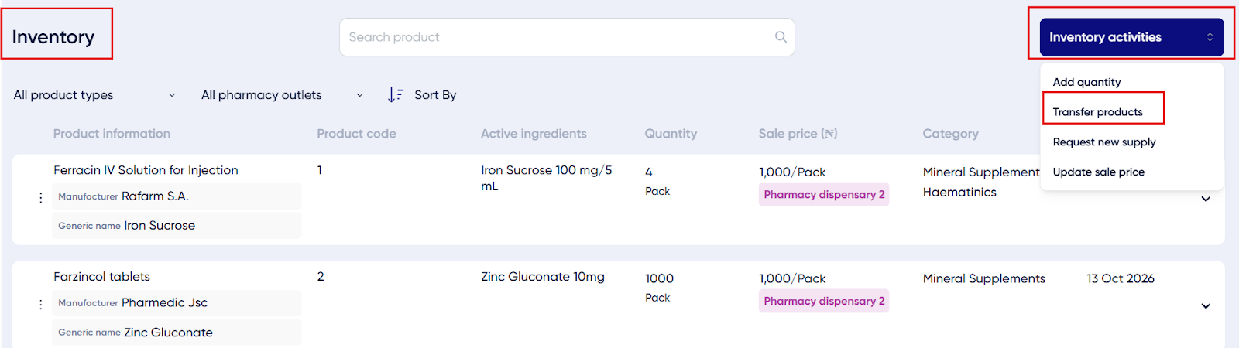Click the Sort By arrow icon
The height and width of the screenshot is (348, 1239).
[x=395, y=94]
